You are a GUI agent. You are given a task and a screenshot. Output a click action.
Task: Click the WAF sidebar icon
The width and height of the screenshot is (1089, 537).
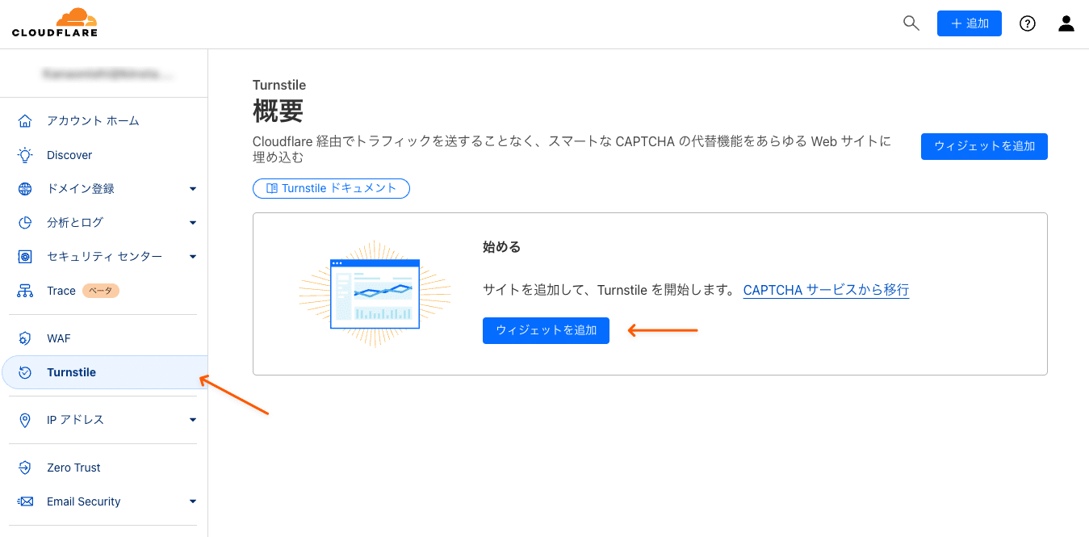pyautogui.click(x=24, y=338)
